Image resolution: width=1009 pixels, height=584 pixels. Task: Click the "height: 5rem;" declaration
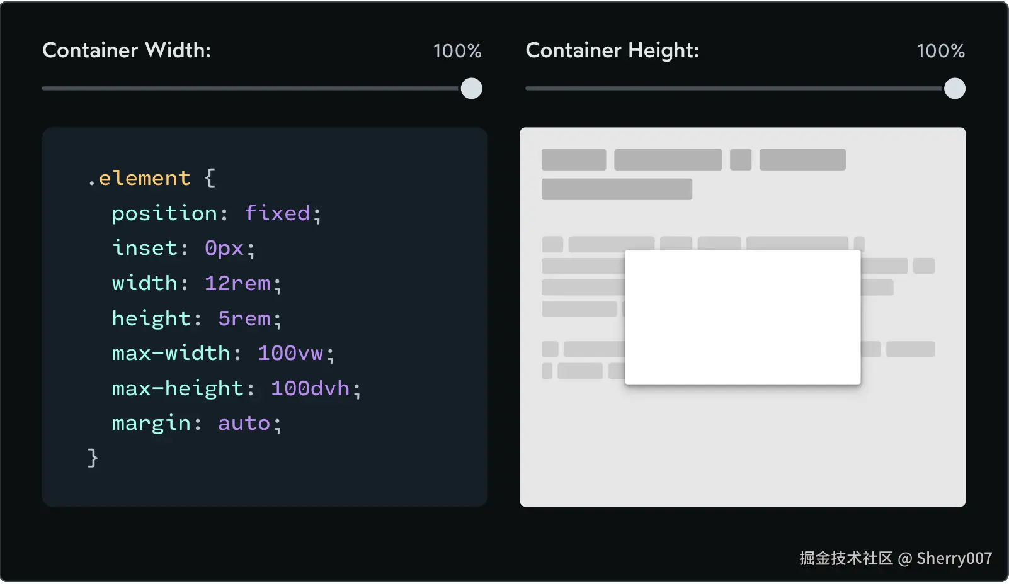point(197,318)
